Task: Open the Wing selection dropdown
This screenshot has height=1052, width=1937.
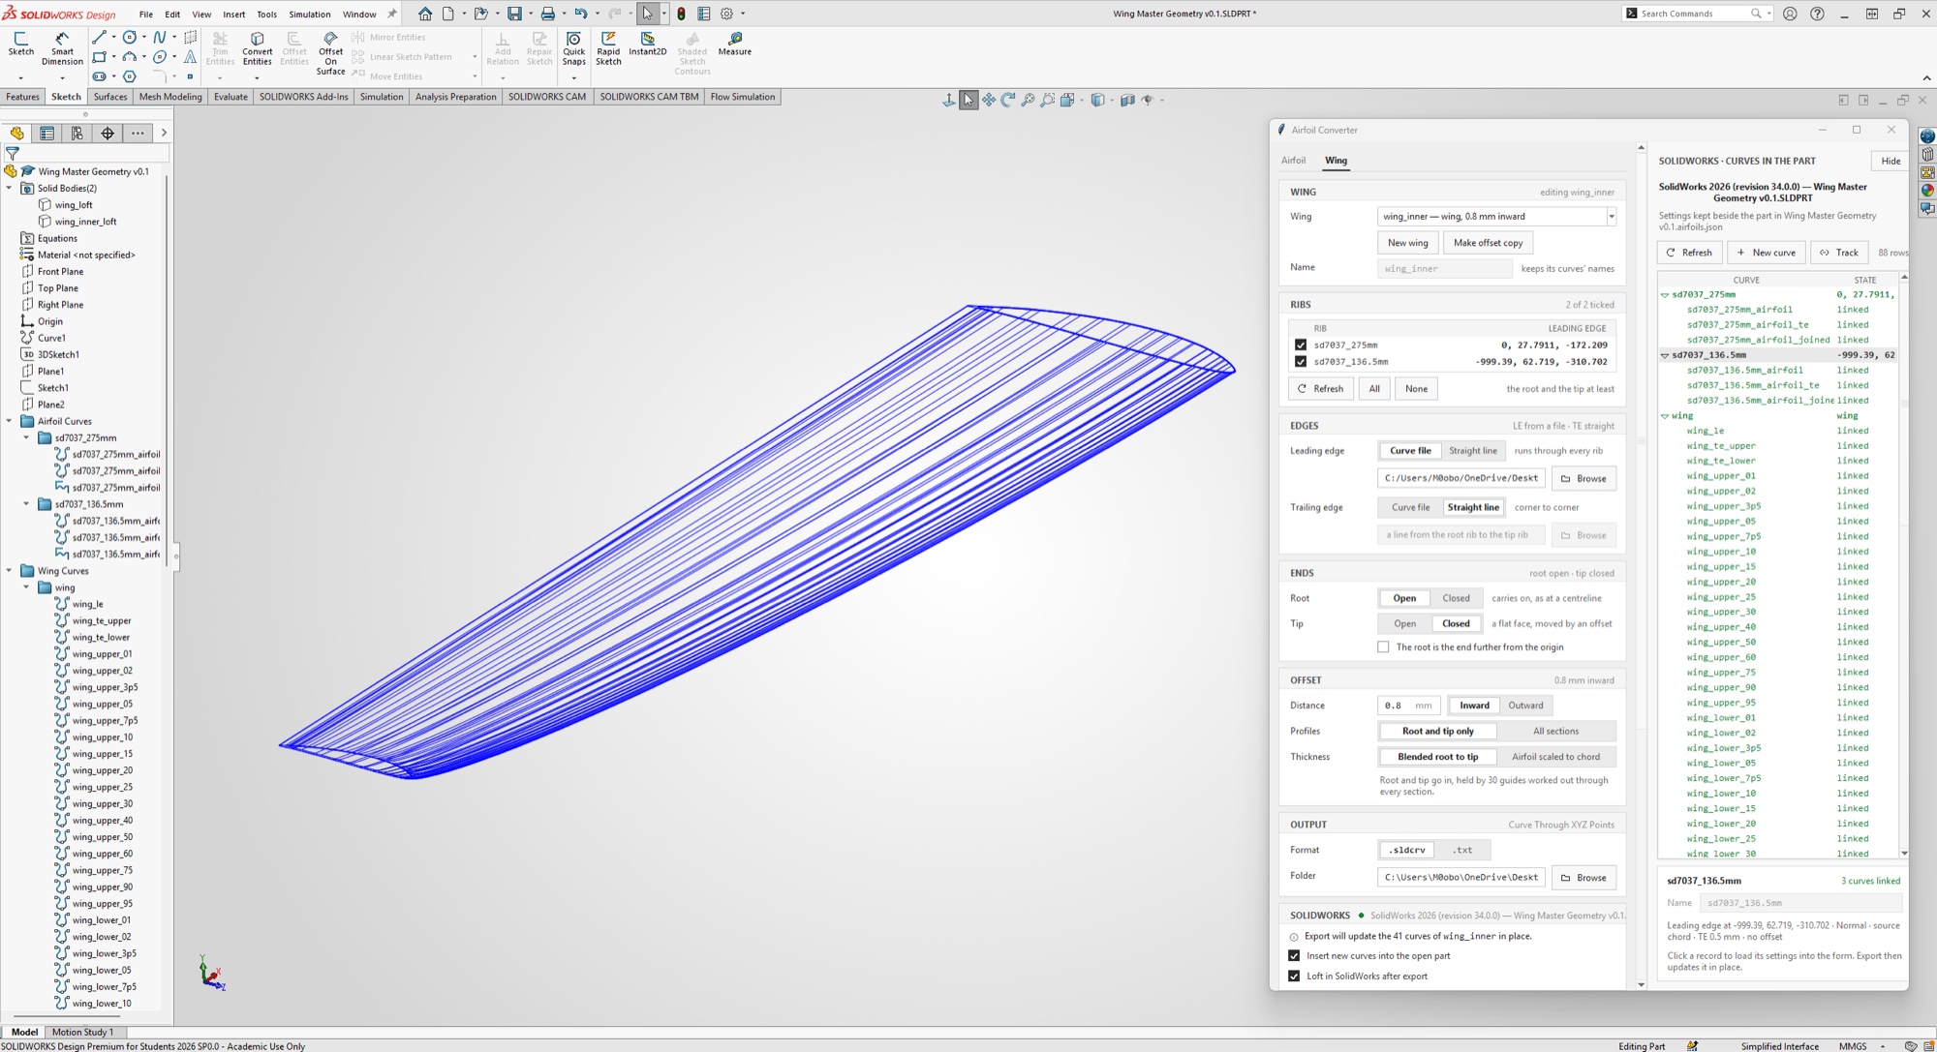Action: click(x=1612, y=217)
